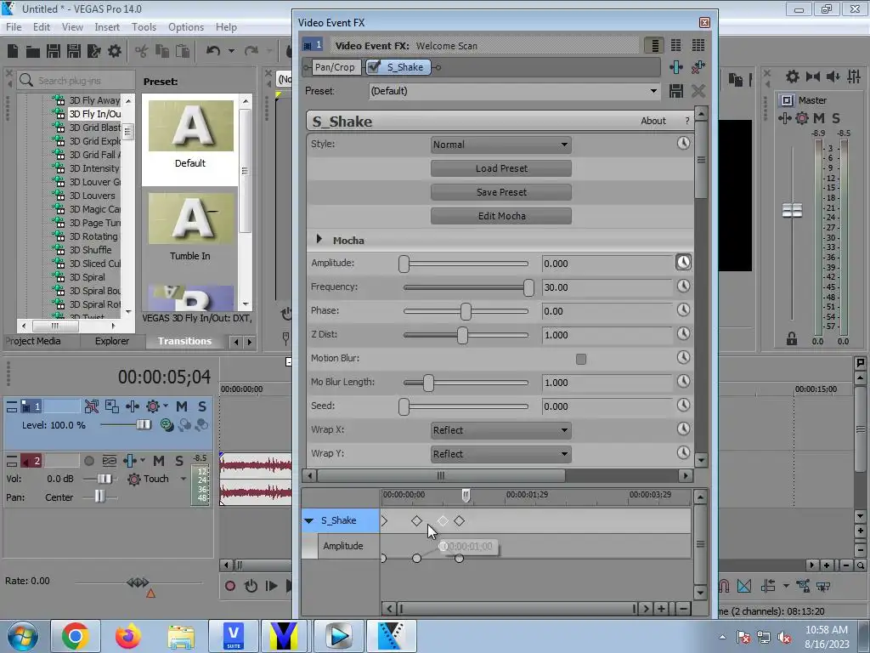
Task: Mute audio track 2 with M button
Action: (x=159, y=460)
